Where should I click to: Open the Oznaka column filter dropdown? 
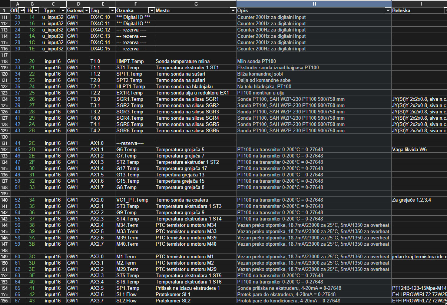click(x=151, y=10)
